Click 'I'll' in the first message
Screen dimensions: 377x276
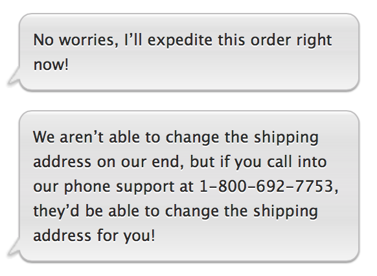(133, 40)
